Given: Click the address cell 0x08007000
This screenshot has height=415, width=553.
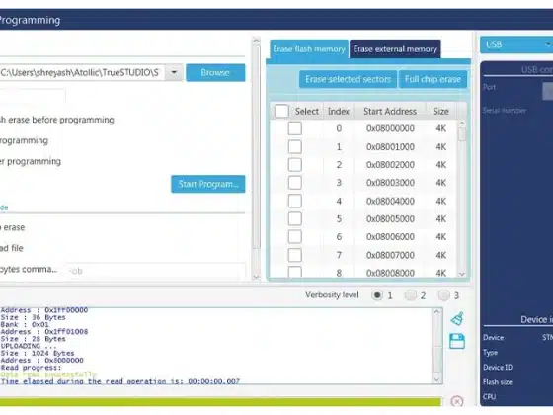Looking at the screenshot, I should [390, 255].
